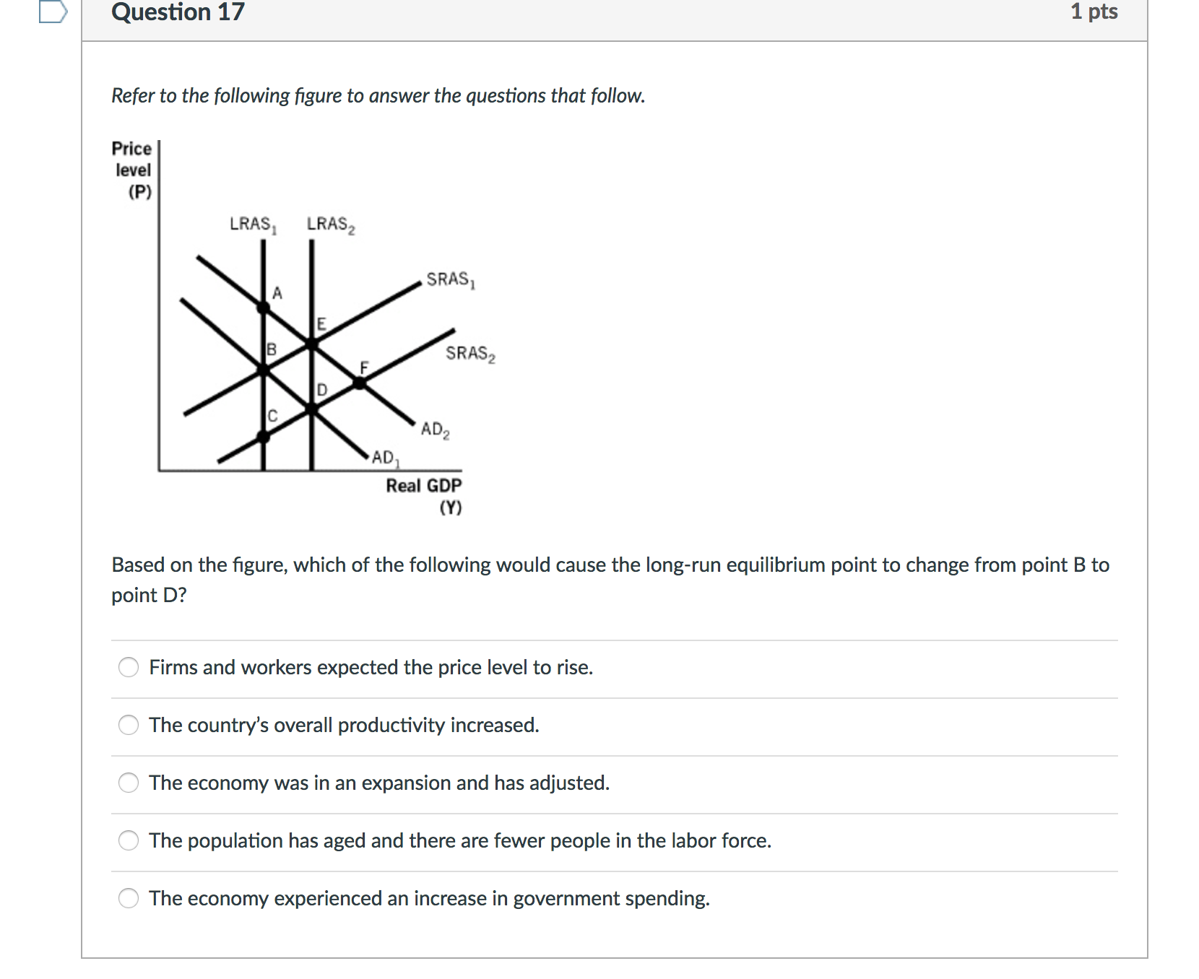
Task: Click the "Question 17" heading
Action: 178,12
